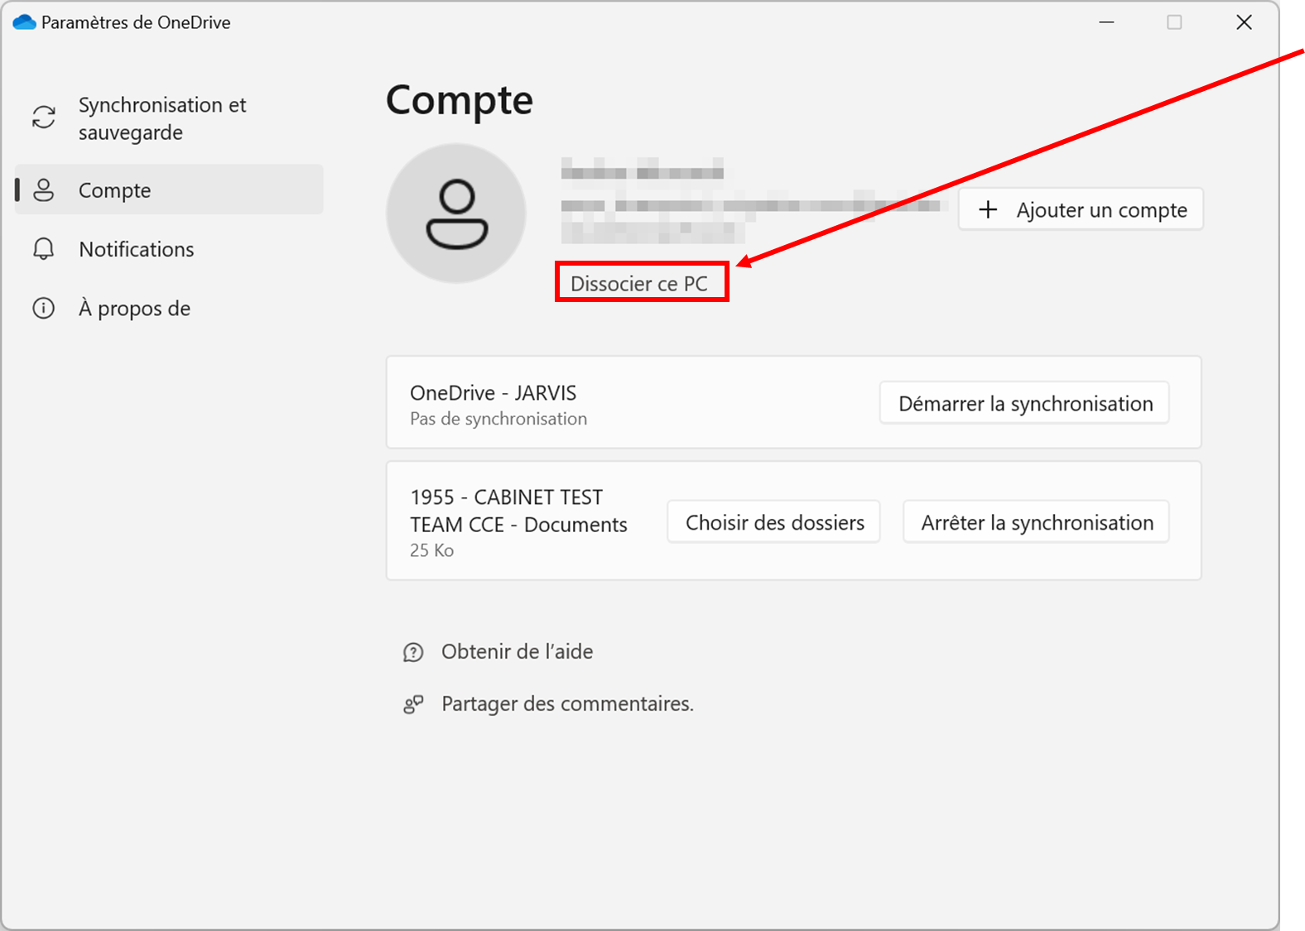This screenshot has height=931, width=1305.
Task: Click the large account avatar picture
Action: pos(456,214)
